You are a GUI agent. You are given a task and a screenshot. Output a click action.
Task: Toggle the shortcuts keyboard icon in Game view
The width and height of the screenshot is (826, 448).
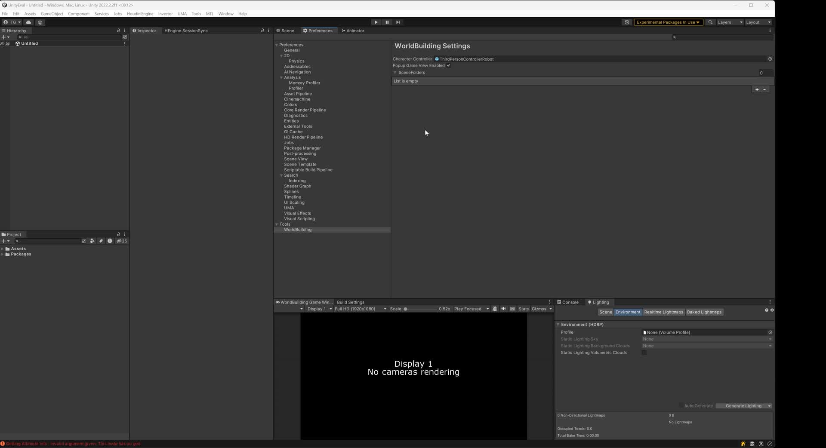point(512,309)
